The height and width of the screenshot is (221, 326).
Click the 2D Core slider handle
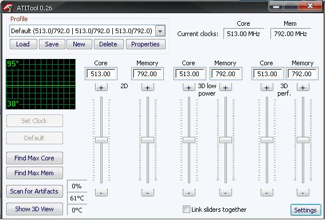click(101, 140)
